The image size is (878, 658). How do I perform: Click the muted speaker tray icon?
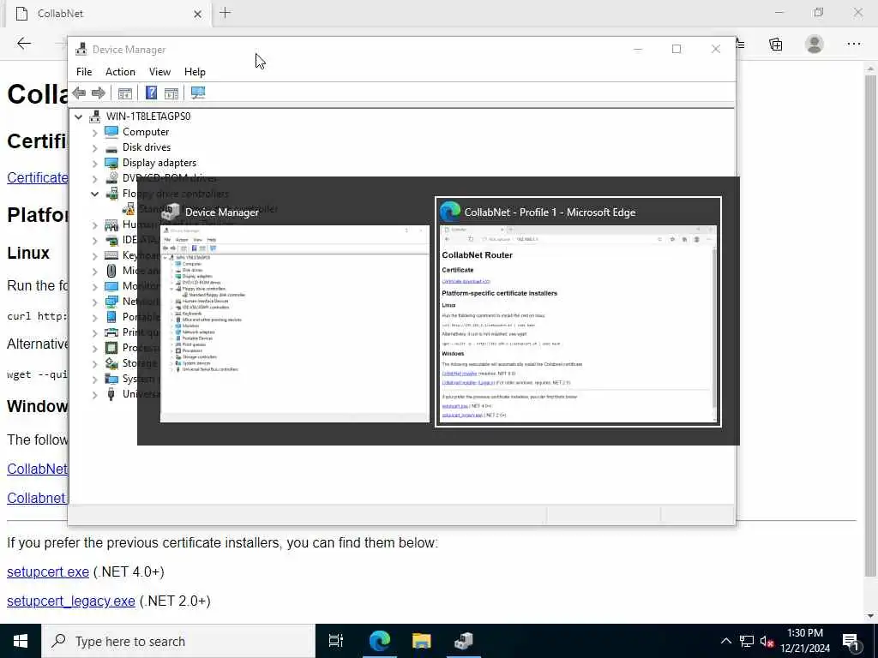[x=767, y=641]
